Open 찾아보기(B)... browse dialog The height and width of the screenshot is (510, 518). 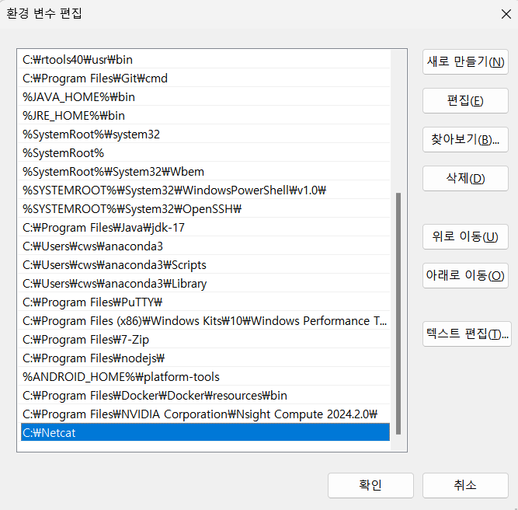tap(465, 140)
